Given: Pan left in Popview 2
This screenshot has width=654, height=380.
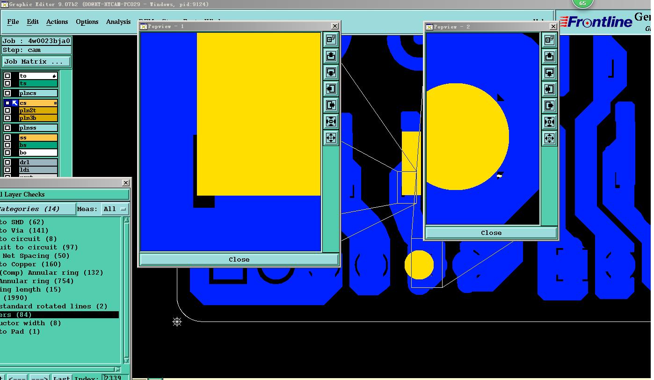Looking at the screenshot, I should click(x=549, y=89).
